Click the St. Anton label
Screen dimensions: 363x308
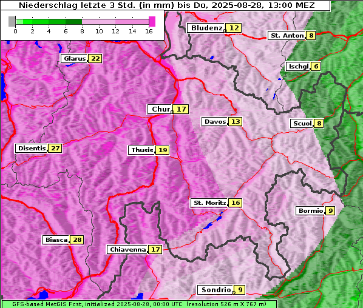click(x=287, y=36)
